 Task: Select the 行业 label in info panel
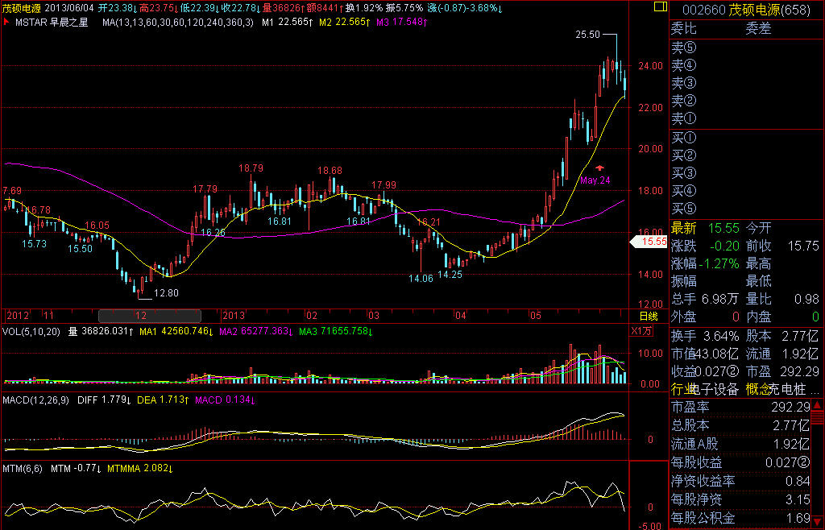pyautogui.click(x=683, y=389)
